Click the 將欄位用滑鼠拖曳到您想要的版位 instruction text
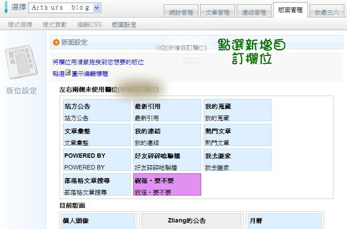This screenshot has width=347, height=229. pos(98,62)
